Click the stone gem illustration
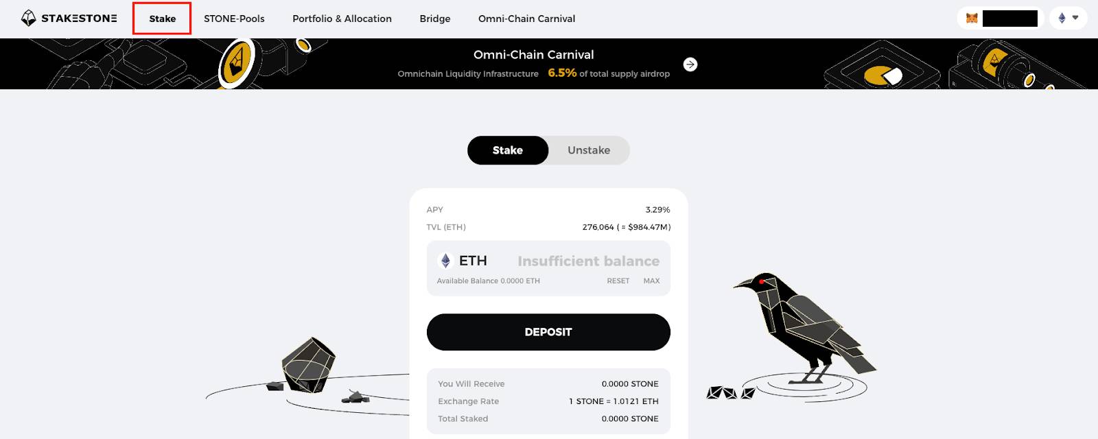Screen dimensions: 1098x439 coord(308,364)
